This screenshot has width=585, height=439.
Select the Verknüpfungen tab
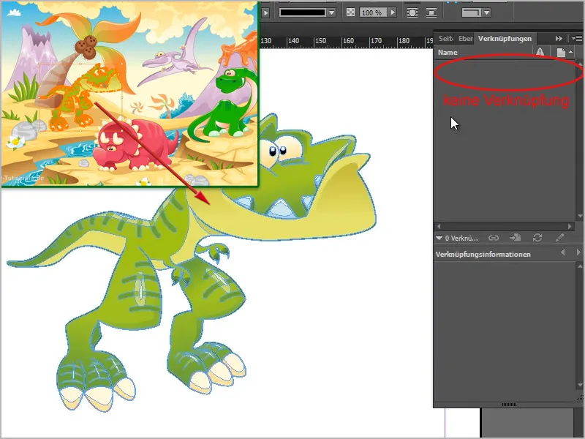point(505,39)
